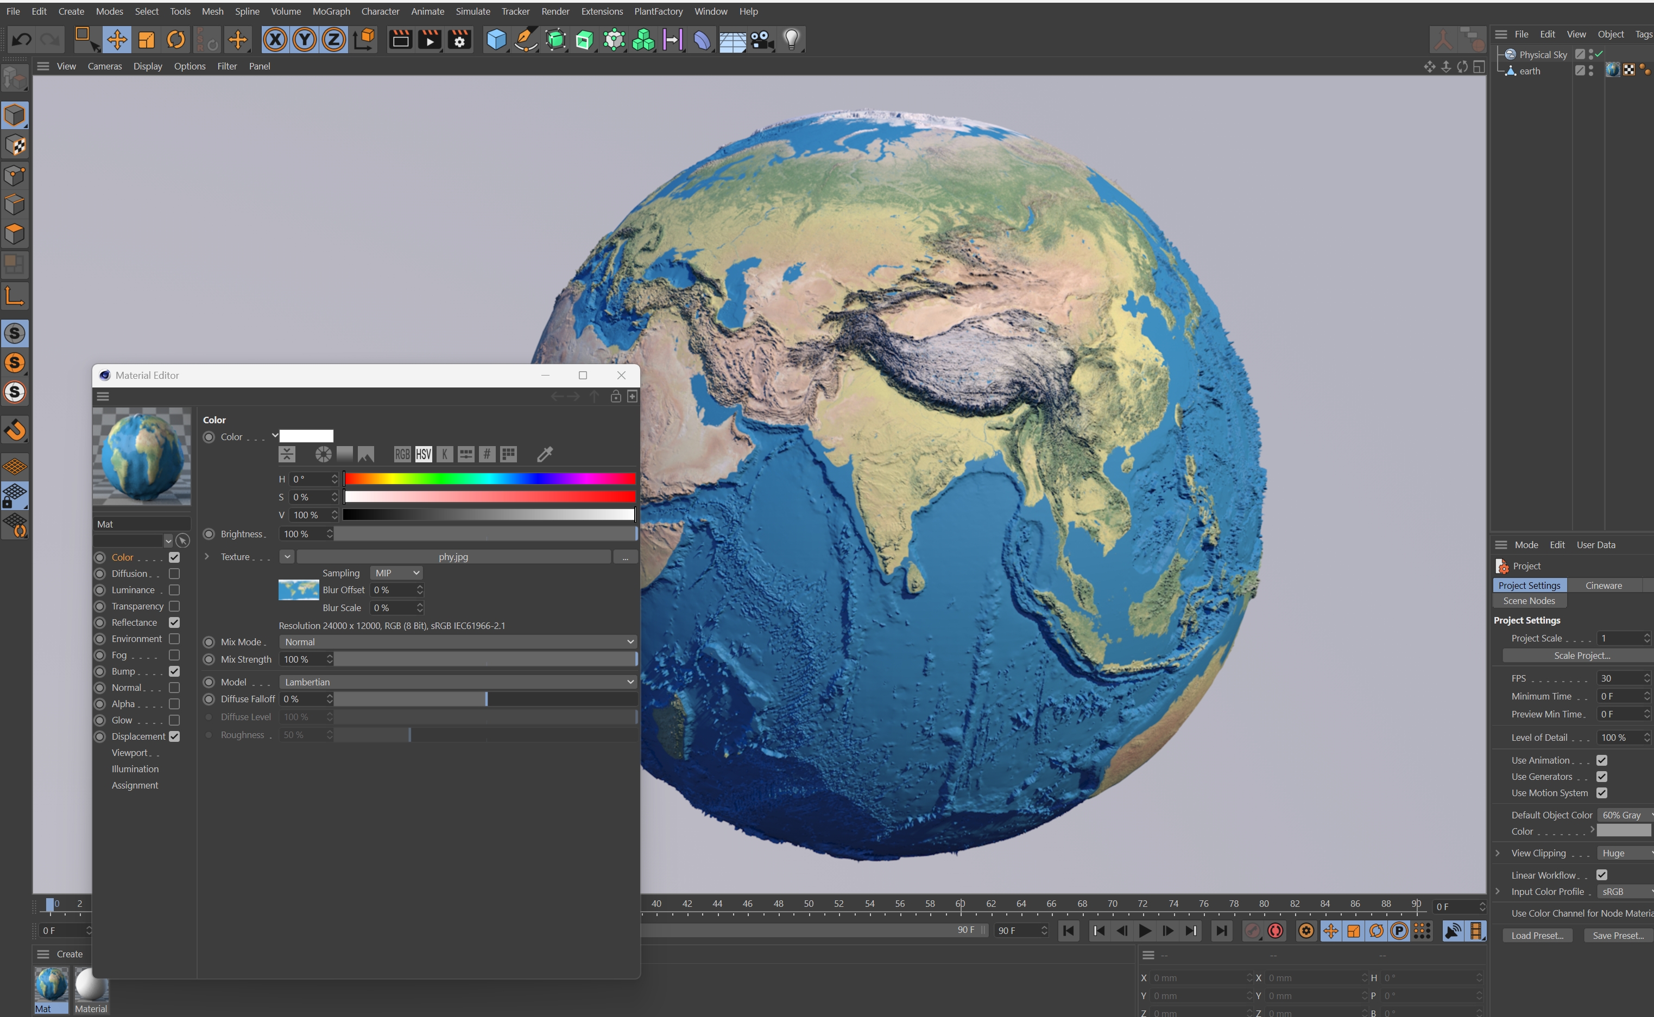This screenshot has height=1017, width=1654.
Task: Click the Save Preset button
Action: click(x=1618, y=936)
